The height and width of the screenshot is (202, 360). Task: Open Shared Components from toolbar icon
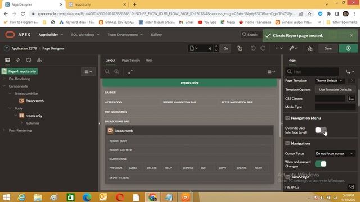(x=310, y=48)
